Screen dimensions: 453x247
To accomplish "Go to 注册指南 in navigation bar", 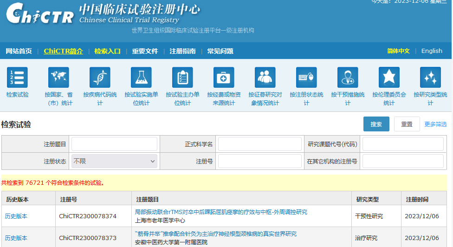I will (x=182, y=51).
